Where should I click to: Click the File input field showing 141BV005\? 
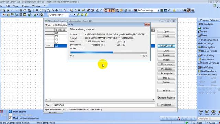[x=104, y=105]
